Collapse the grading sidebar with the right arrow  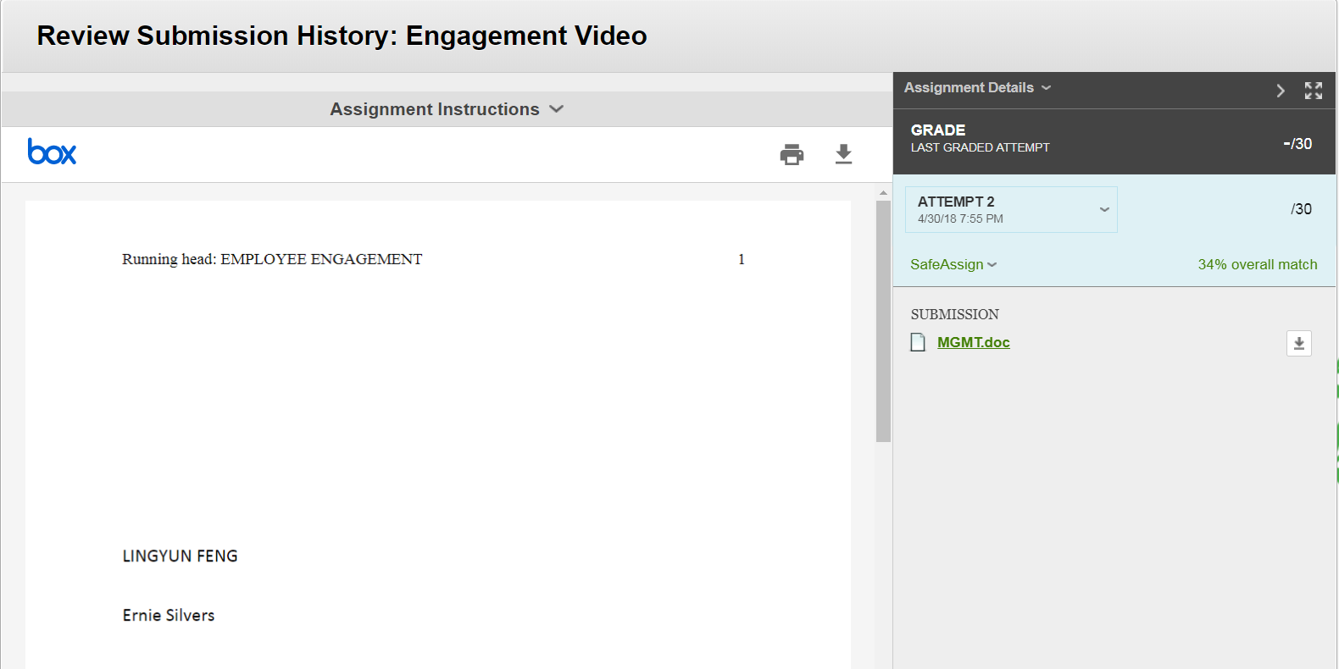1281,91
